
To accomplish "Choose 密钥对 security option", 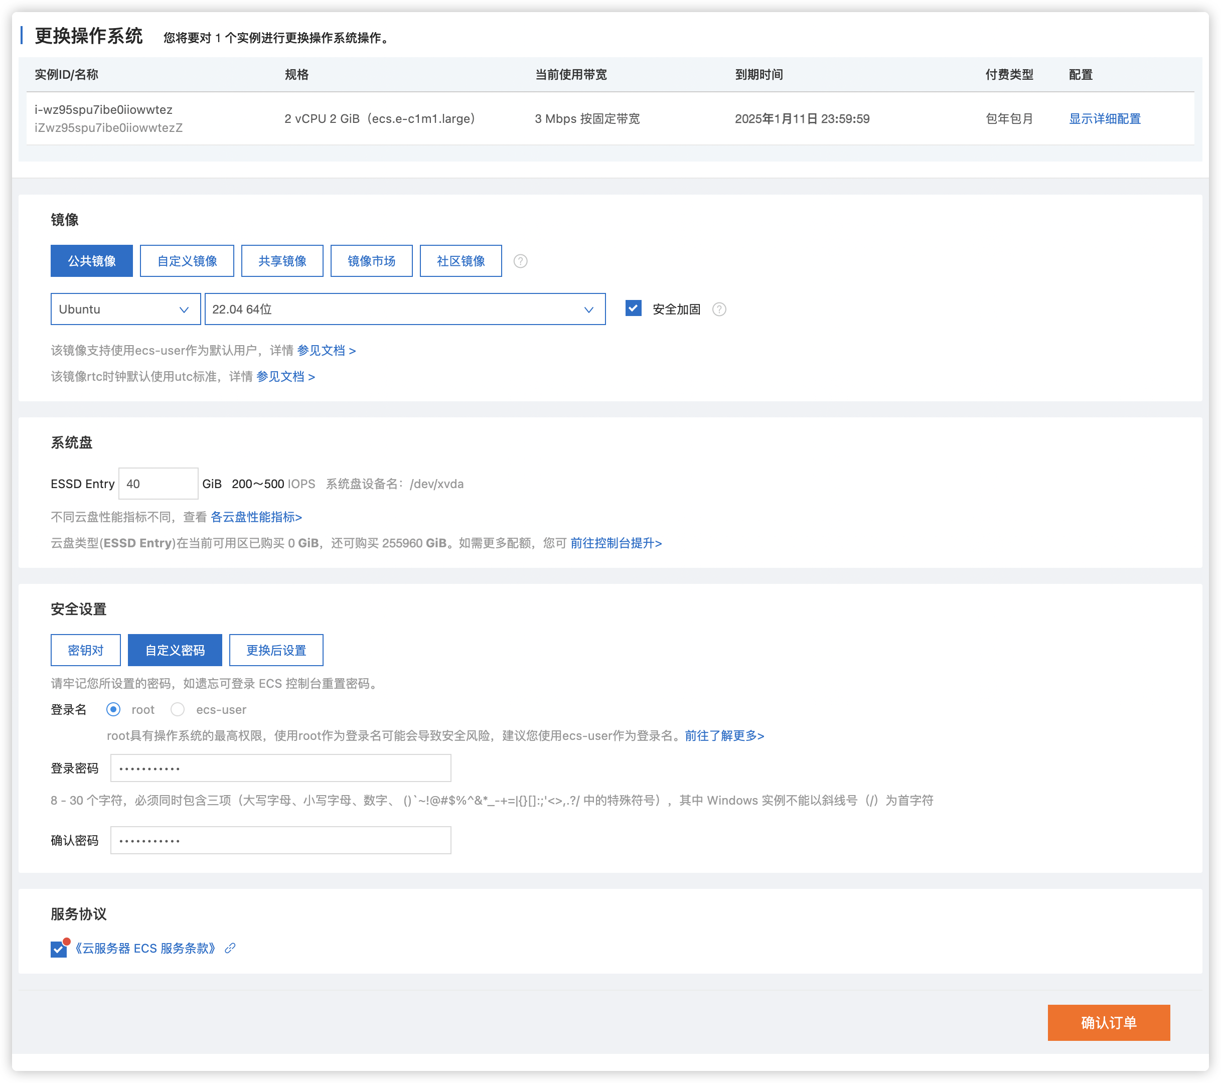I will point(85,651).
